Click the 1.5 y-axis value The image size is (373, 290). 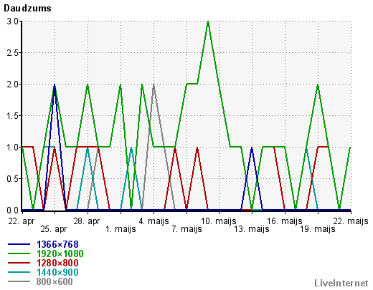point(13,116)
